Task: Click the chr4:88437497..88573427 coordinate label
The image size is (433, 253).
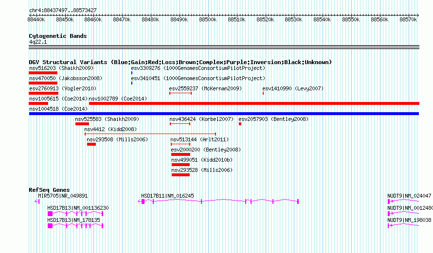Action: point(63,11)
